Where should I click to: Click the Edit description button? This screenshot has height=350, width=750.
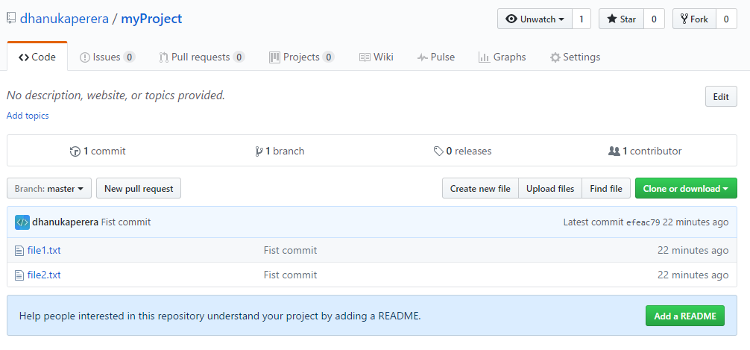pos(721,97)
